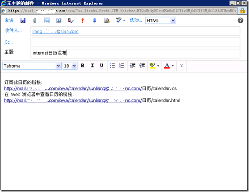Click recipient address ending @sina.com
Viewport: 249px width, 192px height.
coord(55,31)
